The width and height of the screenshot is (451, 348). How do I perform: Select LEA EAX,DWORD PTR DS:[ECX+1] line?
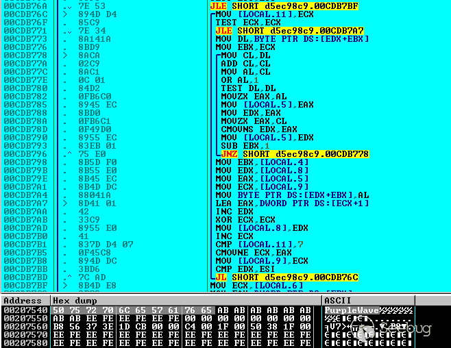coord(292,203)
